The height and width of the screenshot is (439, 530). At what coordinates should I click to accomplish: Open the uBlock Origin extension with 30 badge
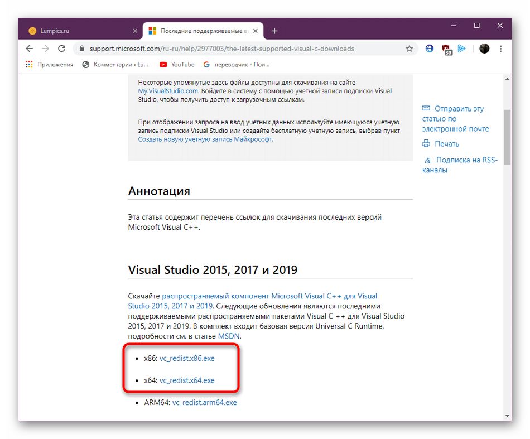[446, 49]
